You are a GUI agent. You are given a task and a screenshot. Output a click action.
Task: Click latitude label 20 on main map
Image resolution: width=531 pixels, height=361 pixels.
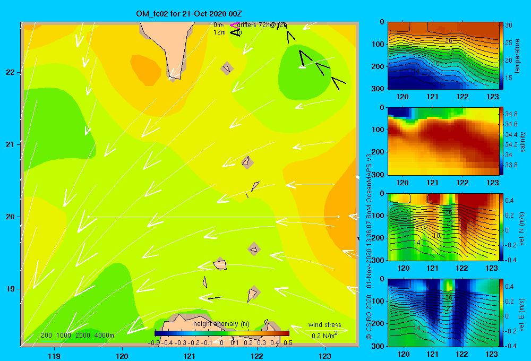tap(10, 217)
